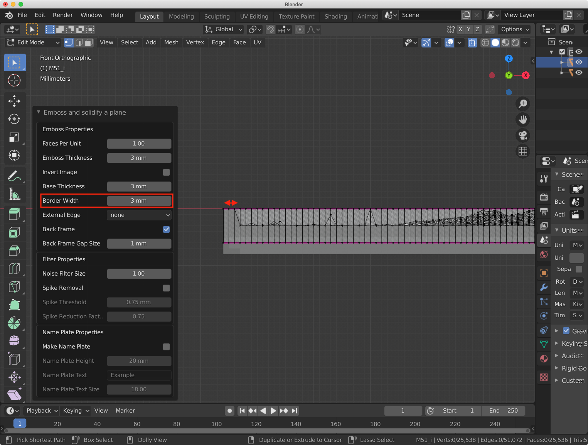Switch to orthographic grid view icon
The height and width of the screenshot is (445, 588).
523,151
